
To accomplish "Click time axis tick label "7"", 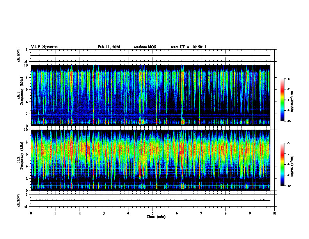I will 201,213.
